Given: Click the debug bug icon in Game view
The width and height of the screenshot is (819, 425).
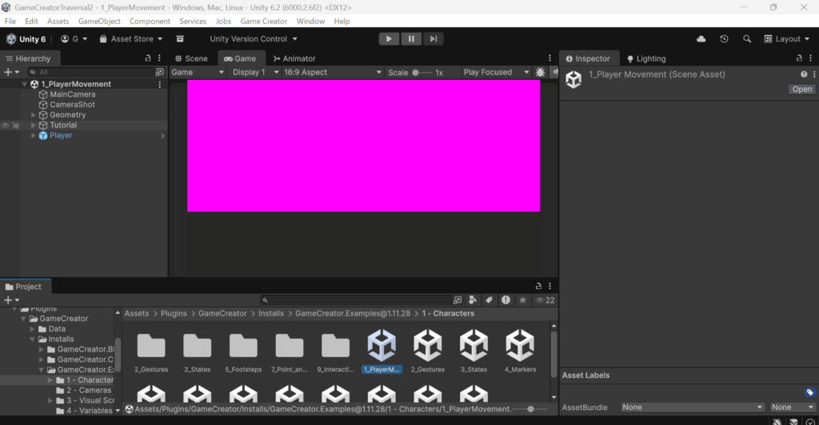Looking at the screenshot, I should 541,72.
